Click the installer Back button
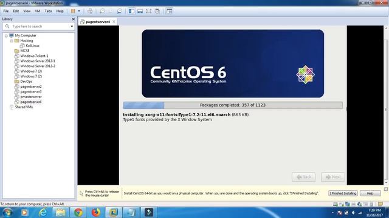 pyautogui.click(x=304, y=177)
